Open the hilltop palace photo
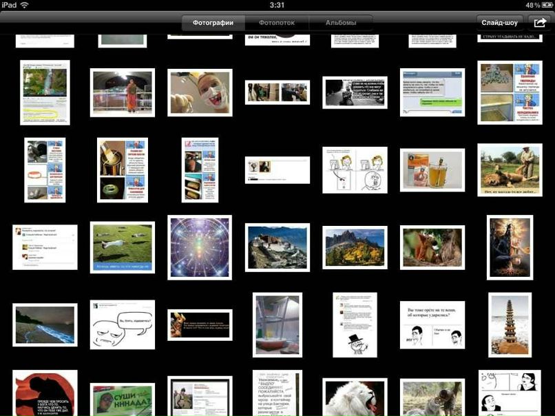 pos(277,247)
